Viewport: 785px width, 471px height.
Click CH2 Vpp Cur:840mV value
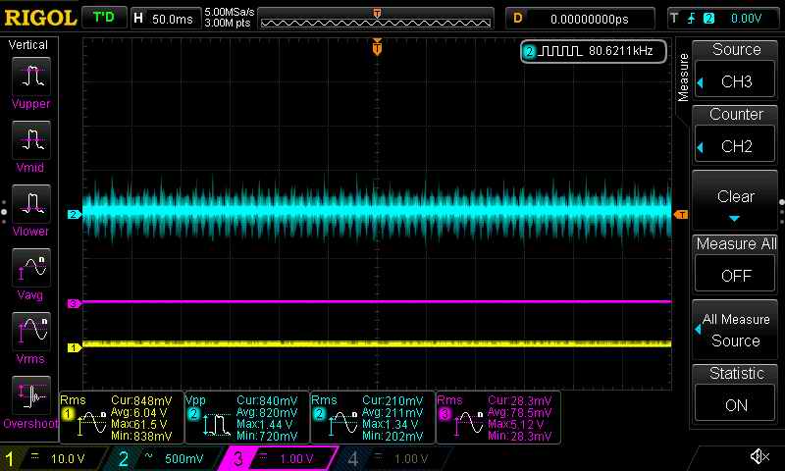pyautogui.click(x=267, y=401)
